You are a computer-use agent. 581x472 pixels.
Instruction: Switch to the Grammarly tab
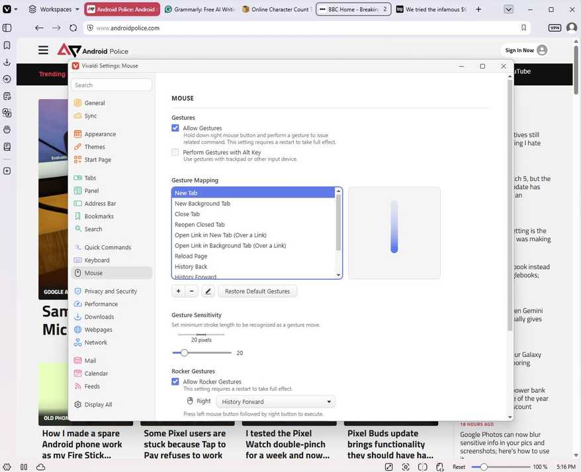tap(200, 9)
